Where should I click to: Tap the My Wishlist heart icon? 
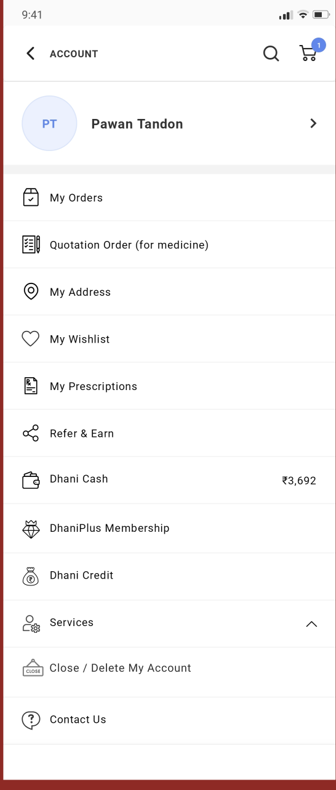point(31,339)
